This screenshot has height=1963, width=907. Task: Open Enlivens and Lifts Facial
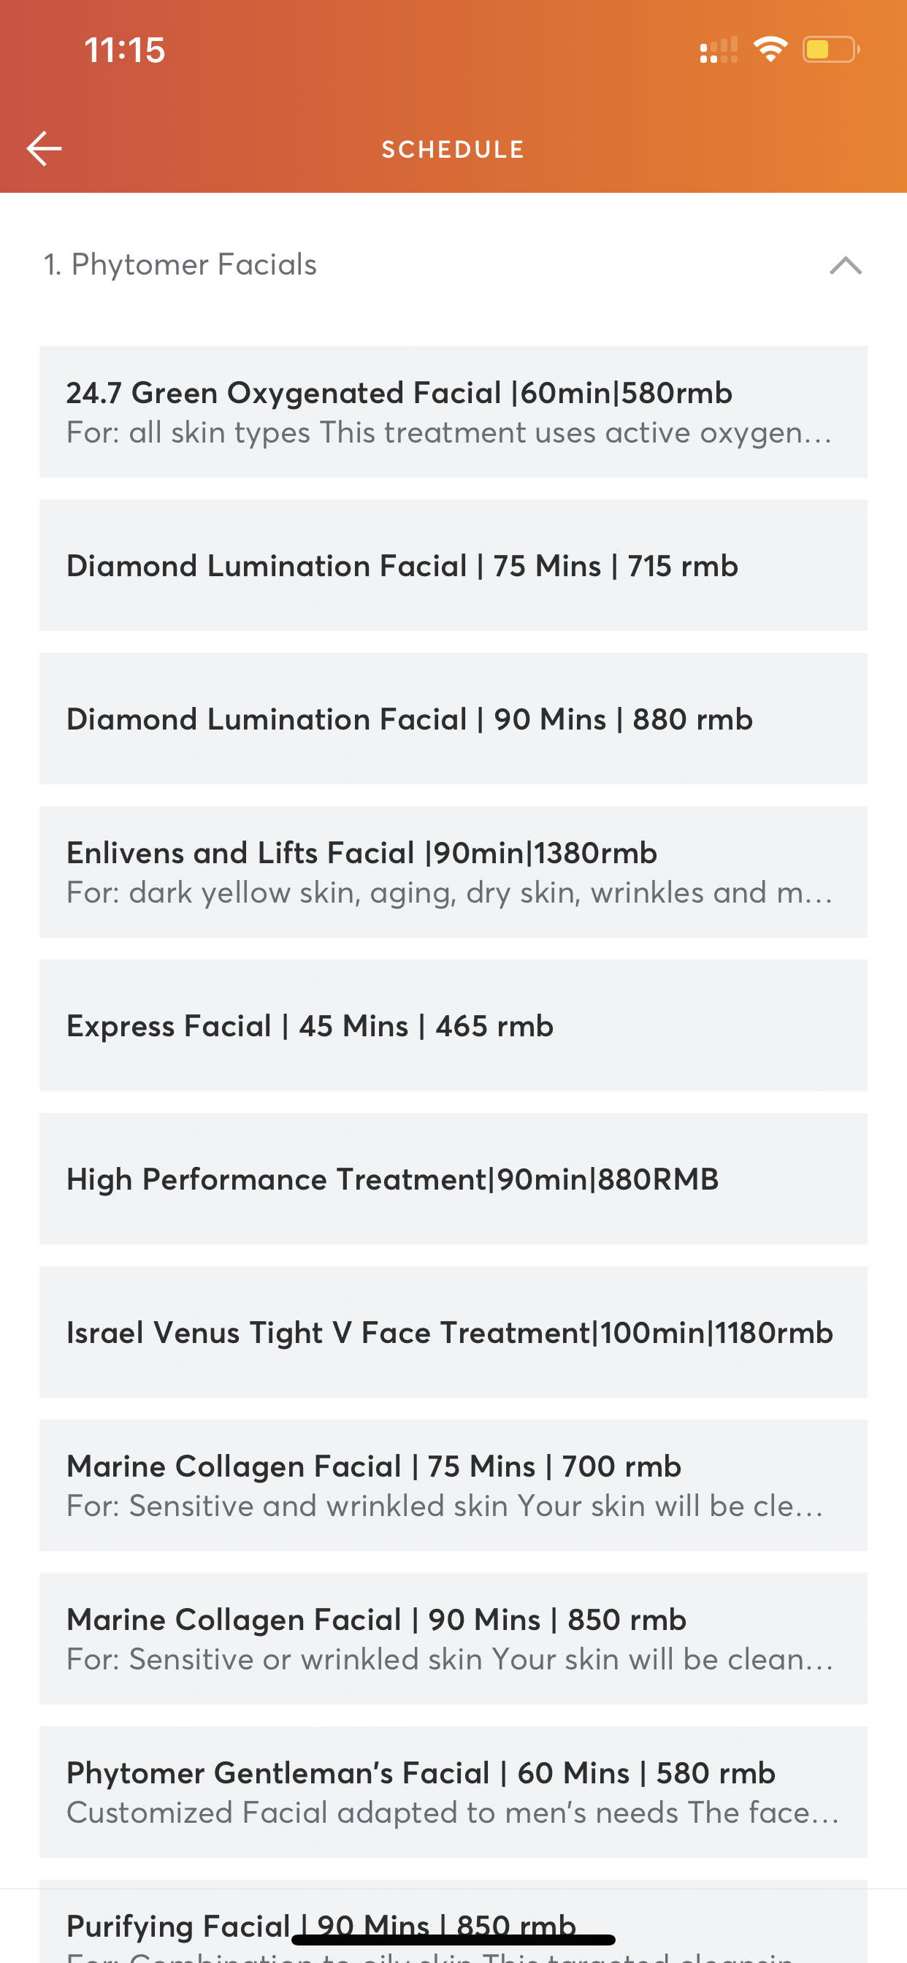point(453,872)
